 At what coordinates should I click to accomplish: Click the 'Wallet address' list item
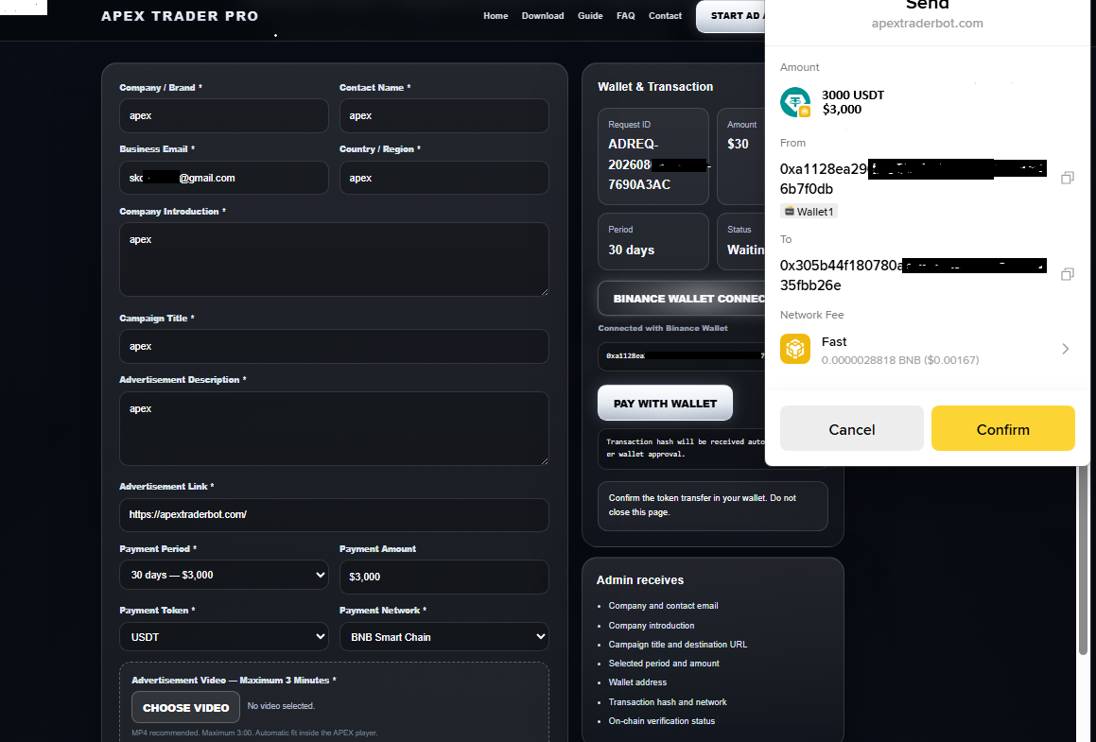[x=637, y=682]
